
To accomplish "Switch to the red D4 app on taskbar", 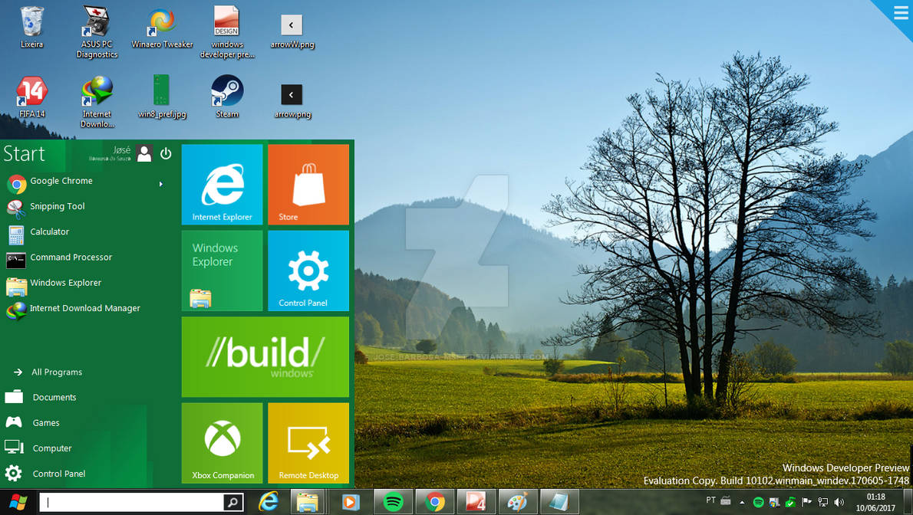I will coord(476,502).
